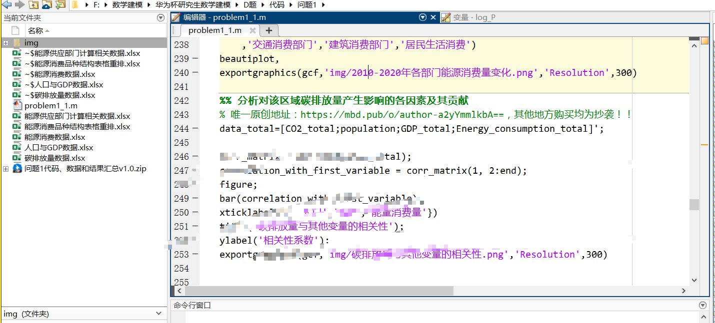Expand the 问题1代码、数据和结果汇总v1.0.zip archive node
This screenshot has width=715, height=323.
click(x=5, y=169)
